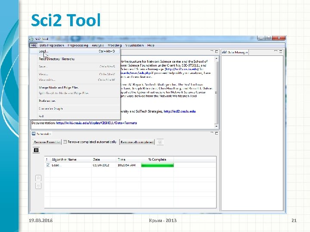Click the View with... menu entry
This screenshot has width=310, height=232.
[75, 80]
